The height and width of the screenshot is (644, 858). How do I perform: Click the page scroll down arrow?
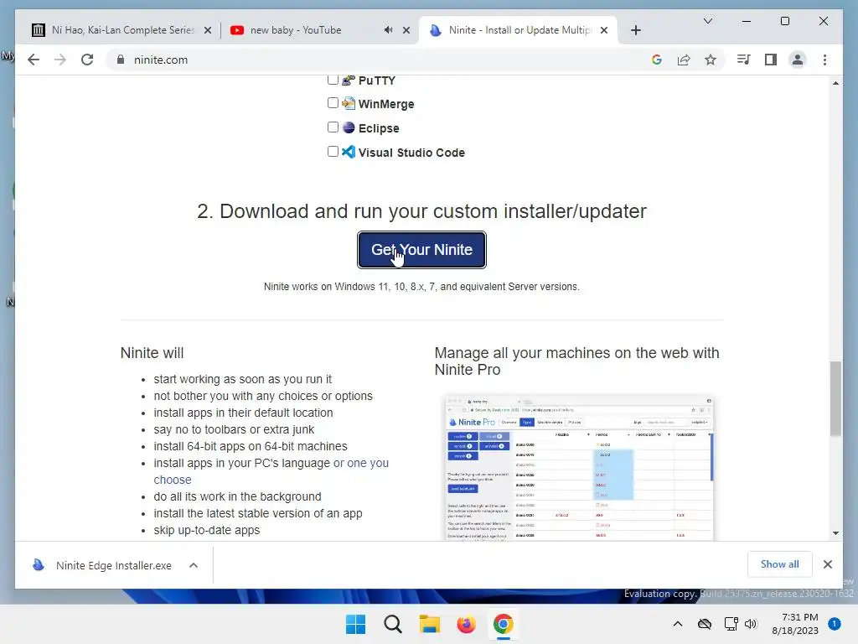tap(835, 532)
